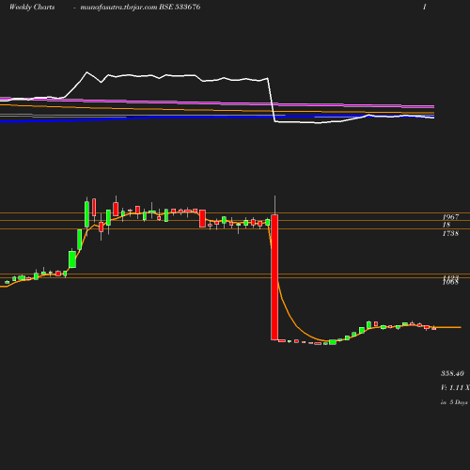
Task: Click the "in 5 Days" label
Action: tap(454, 402)
